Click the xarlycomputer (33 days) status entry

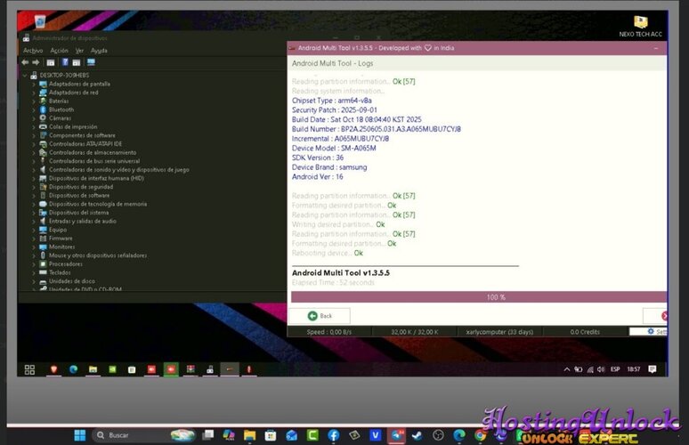click(499, 332)
